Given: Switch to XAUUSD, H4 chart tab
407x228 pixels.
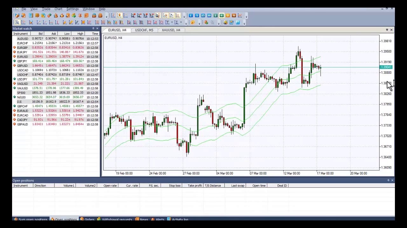Looking at the screenshot, I should point(171,30).
